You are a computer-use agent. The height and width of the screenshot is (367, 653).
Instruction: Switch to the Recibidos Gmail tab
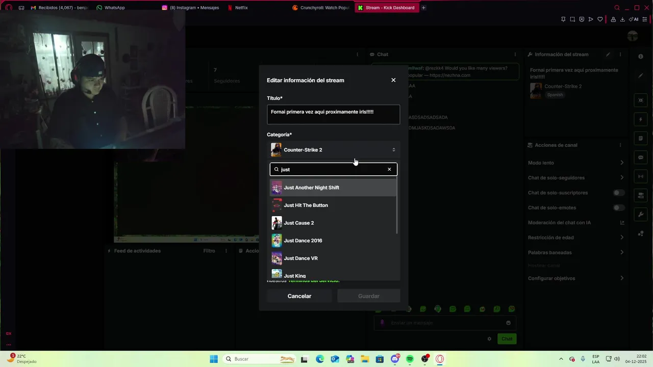[59, 8]
